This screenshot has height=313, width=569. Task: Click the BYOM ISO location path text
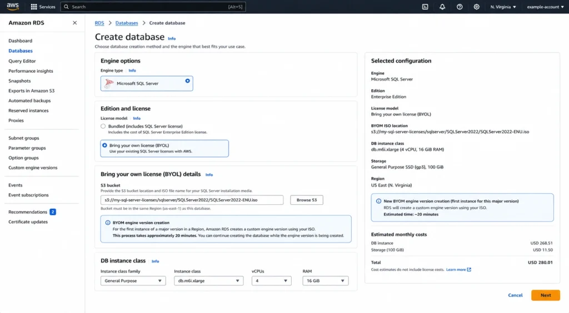450,132
